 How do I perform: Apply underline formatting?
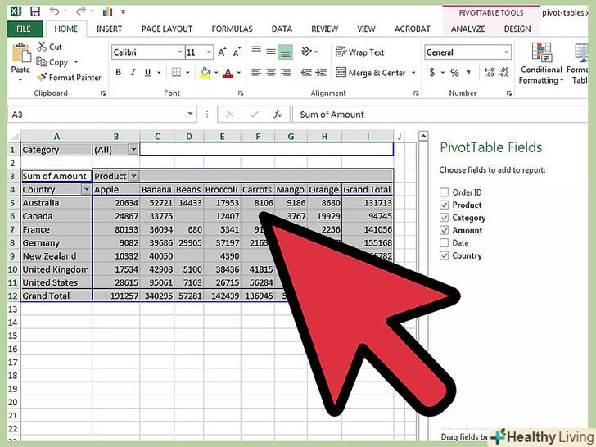pos(148,72)
